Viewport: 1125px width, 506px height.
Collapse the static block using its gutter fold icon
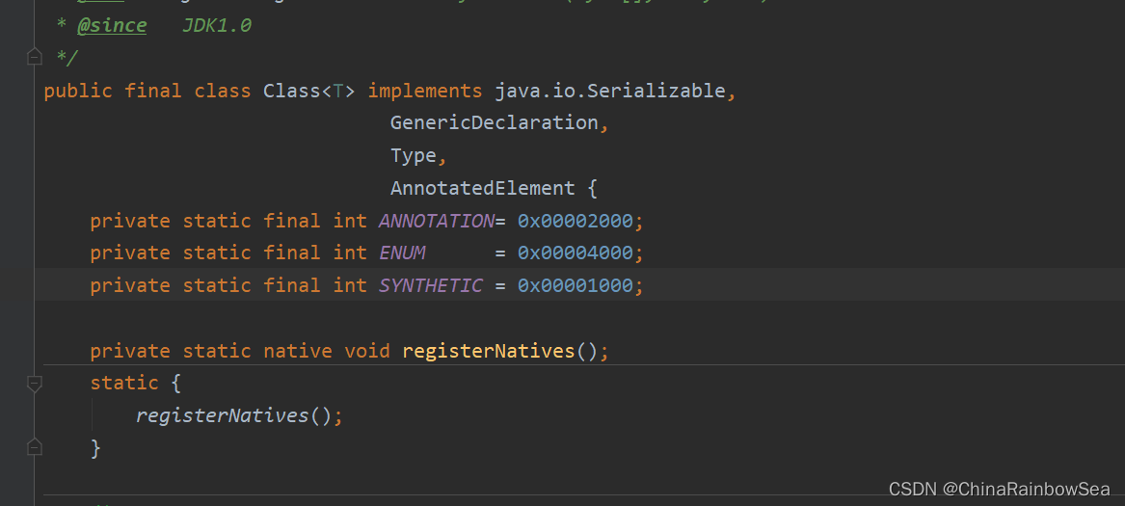pyautogui.click(x=34, y=384)
